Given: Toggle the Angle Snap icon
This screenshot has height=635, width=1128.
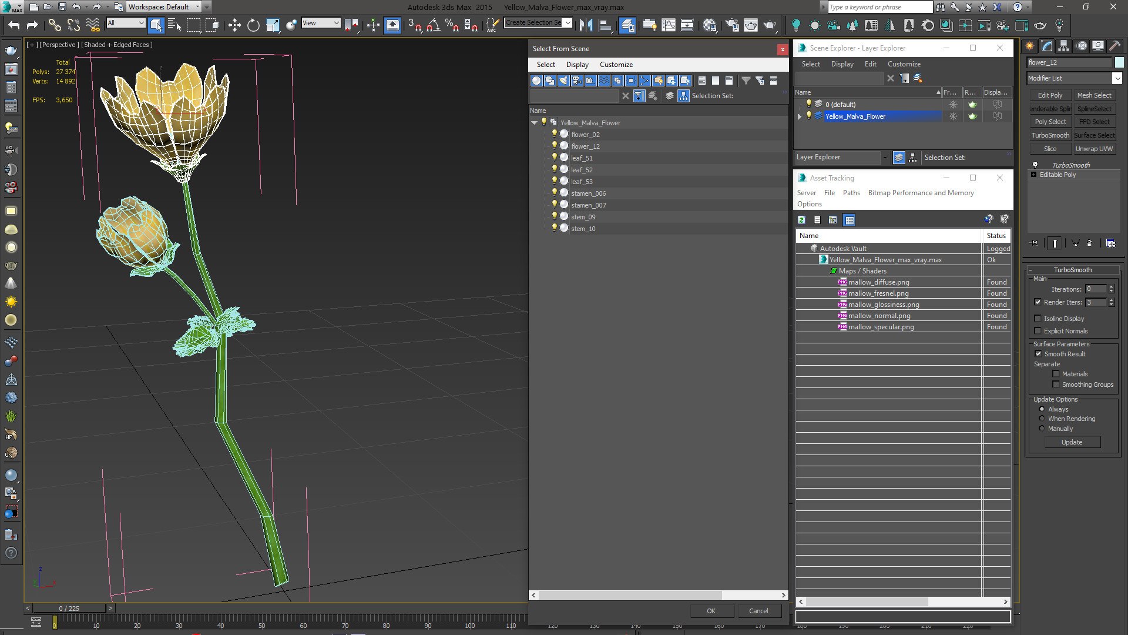Looking at the screenshot, I should coord(433,25).
